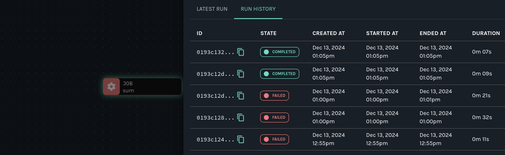The height and width of the screenshot is (155, 505).
Task: Open run ID text 0193c128...
Action: coord(215,118)
